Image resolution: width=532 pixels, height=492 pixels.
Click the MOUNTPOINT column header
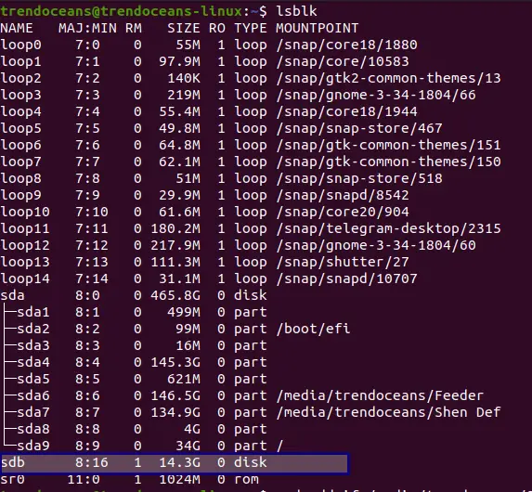point(317,28)
